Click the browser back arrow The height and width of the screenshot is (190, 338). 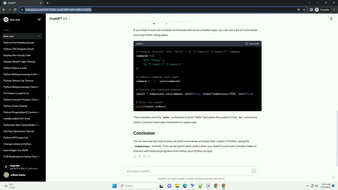[4, 10]
